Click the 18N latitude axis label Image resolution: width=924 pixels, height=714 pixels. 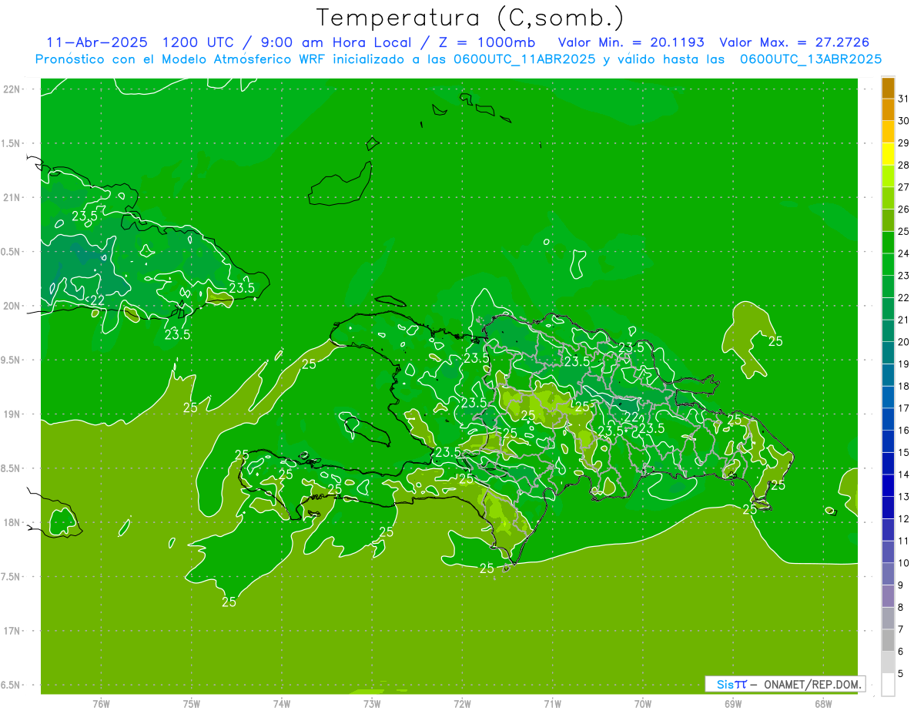coord(13,522)
